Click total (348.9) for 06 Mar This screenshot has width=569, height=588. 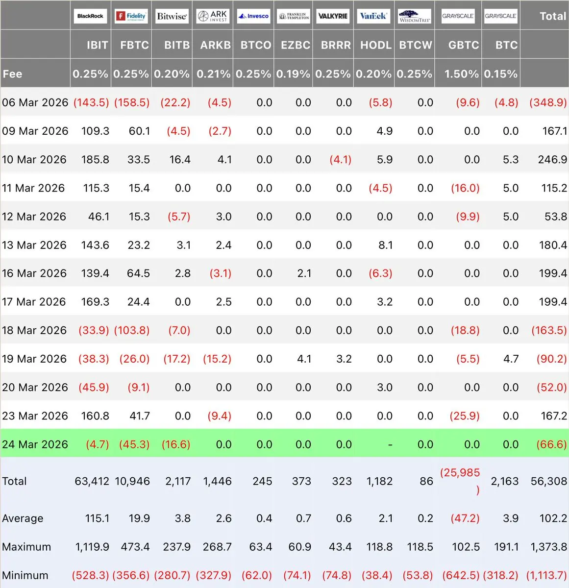point(548,102)
